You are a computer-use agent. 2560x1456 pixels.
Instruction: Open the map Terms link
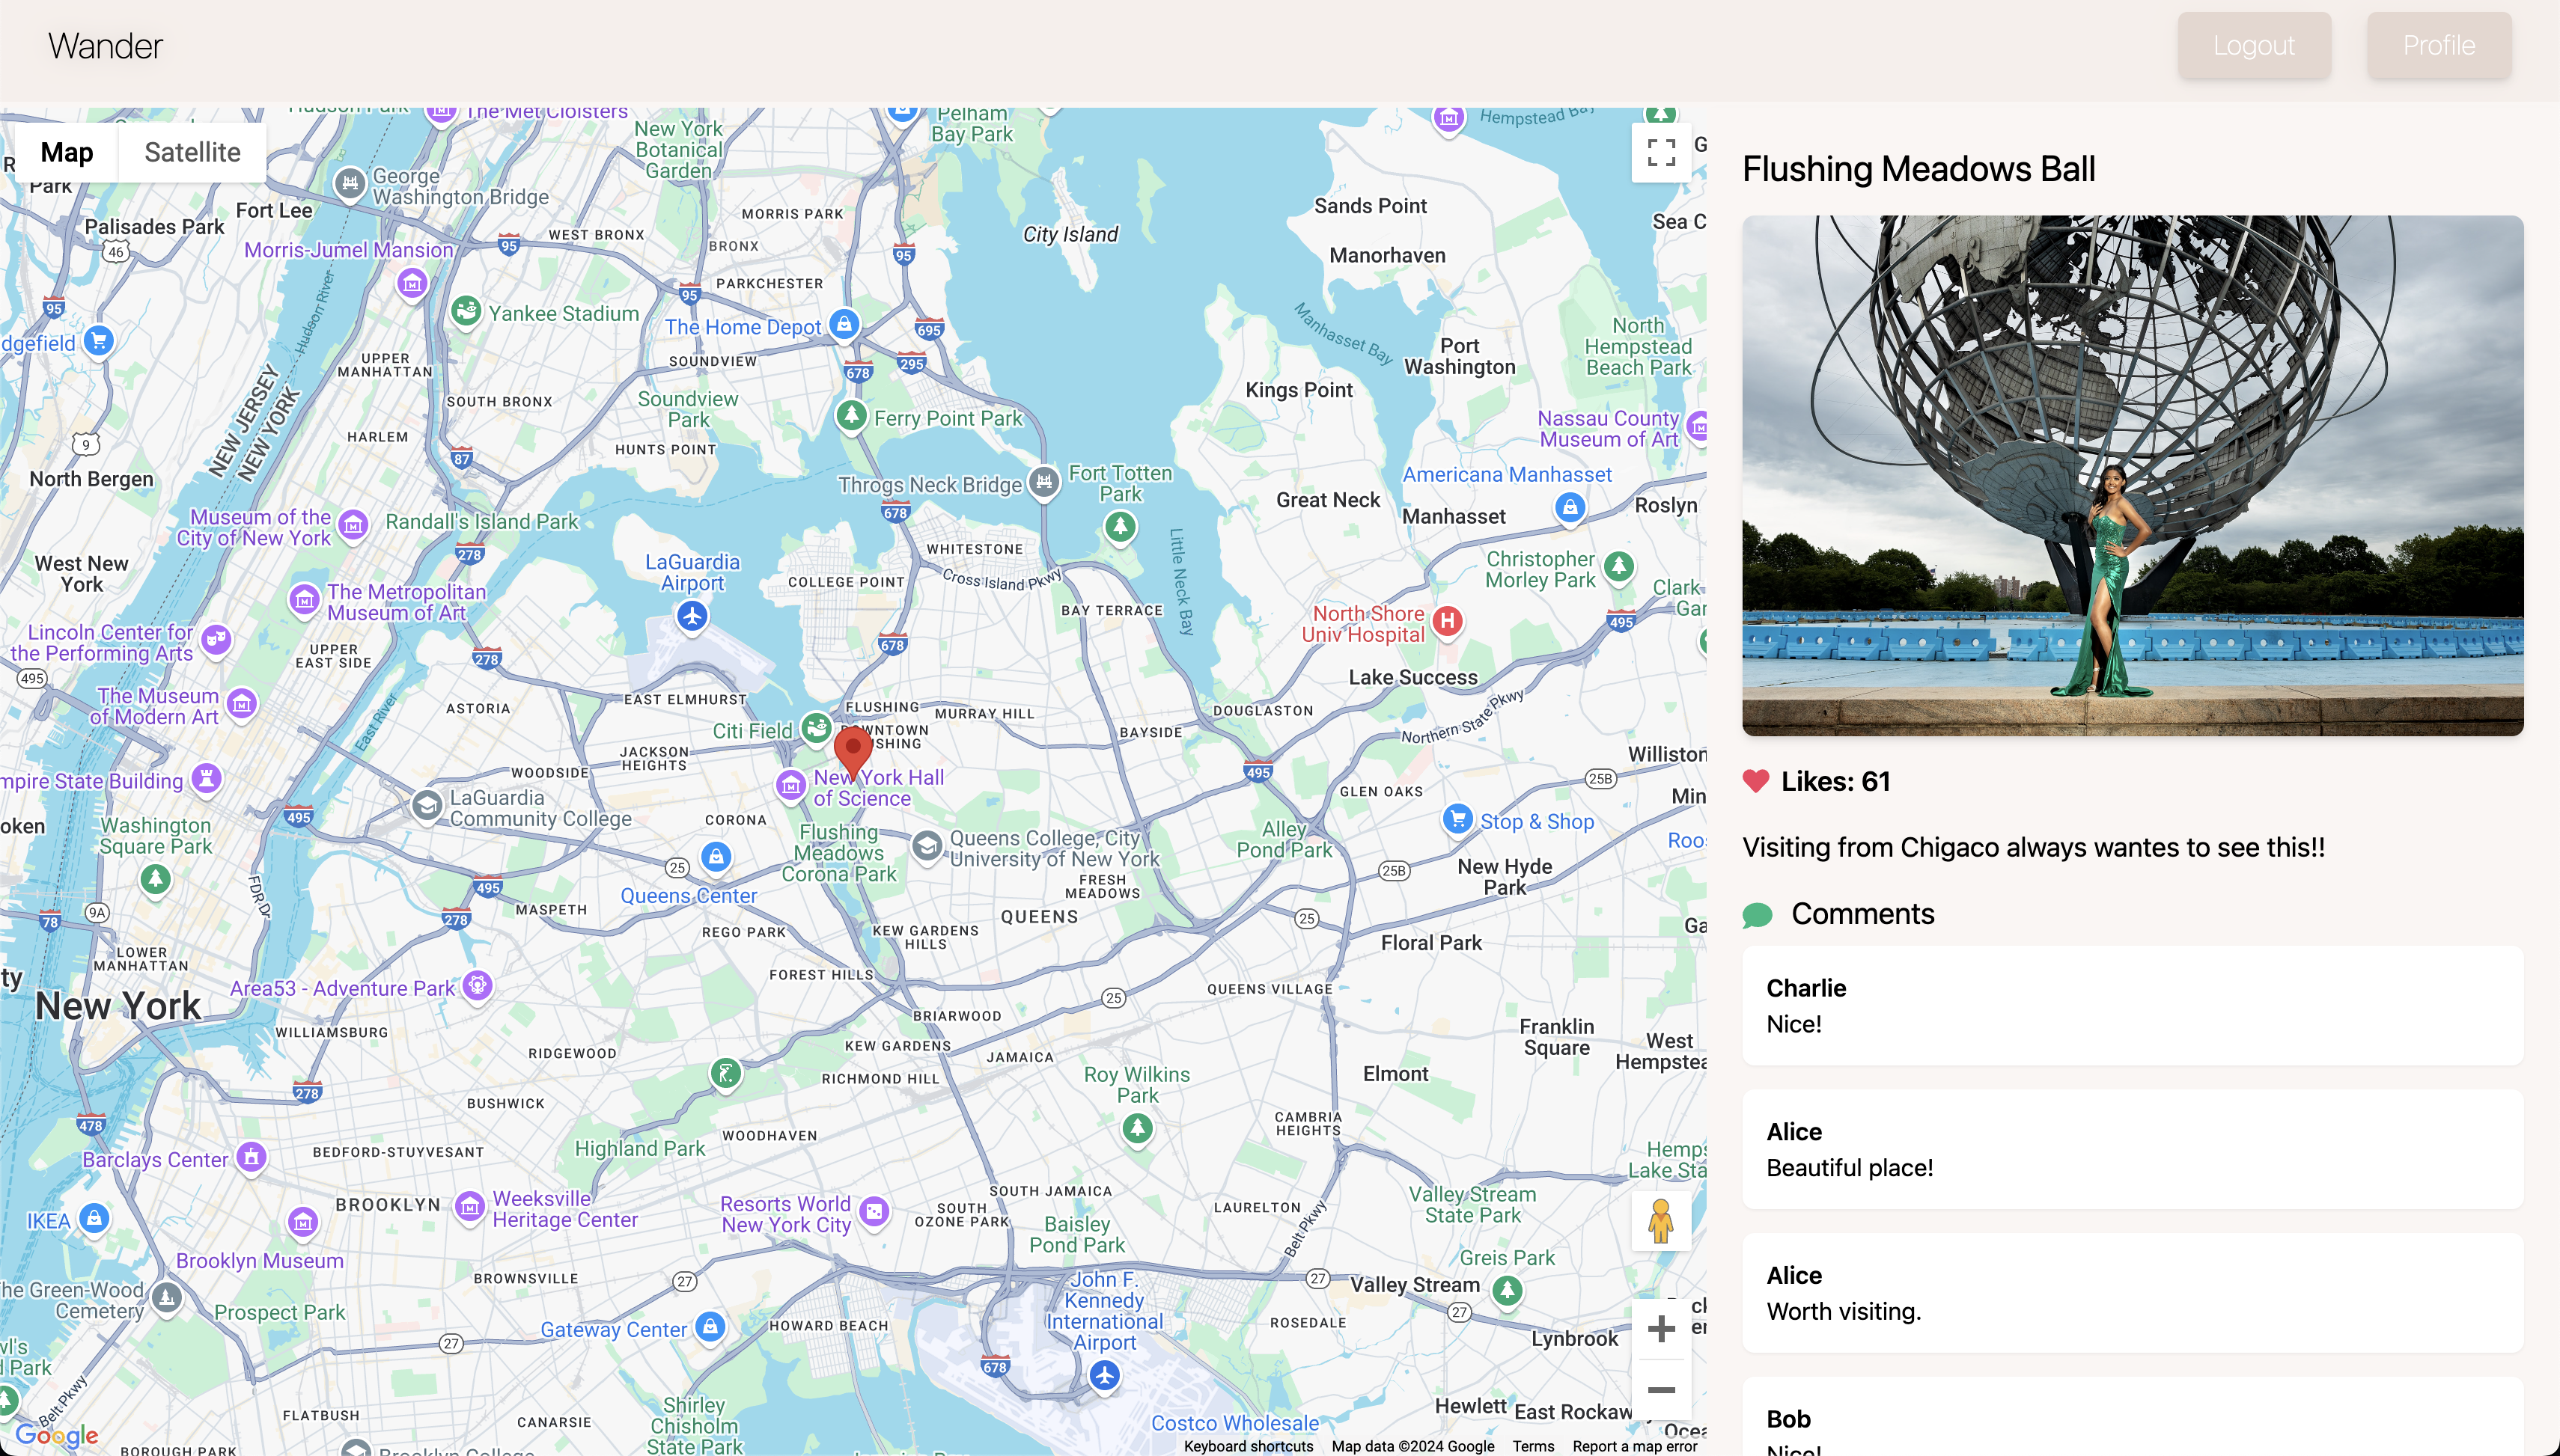coord(1532,1446)
